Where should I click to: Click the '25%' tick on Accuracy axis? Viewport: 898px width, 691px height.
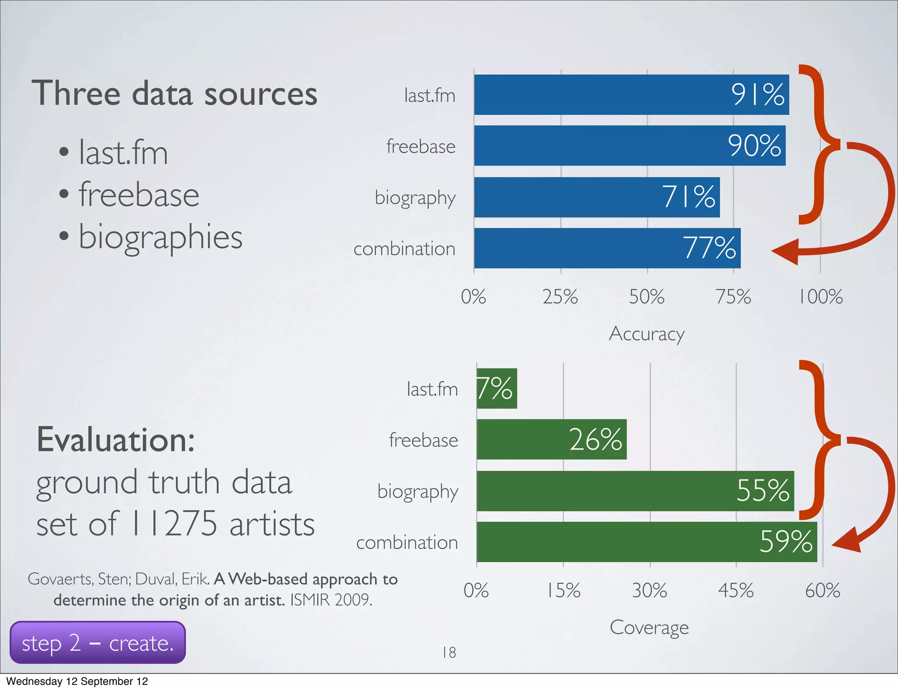click(x=560, y=297)
